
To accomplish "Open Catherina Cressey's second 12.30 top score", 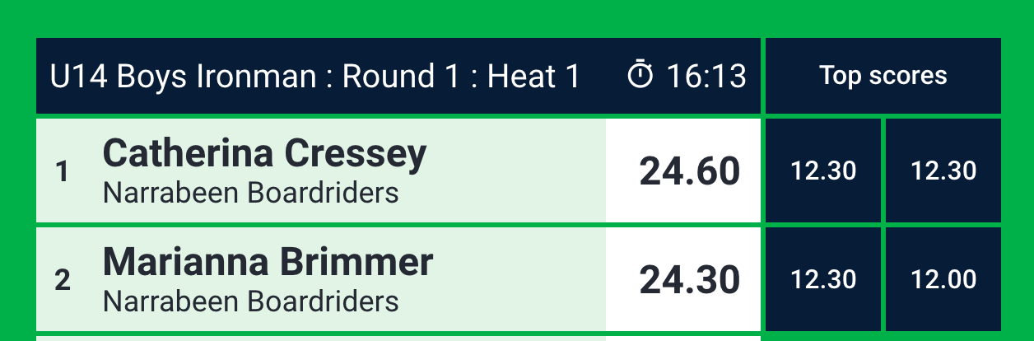I will tap(943, 170).
